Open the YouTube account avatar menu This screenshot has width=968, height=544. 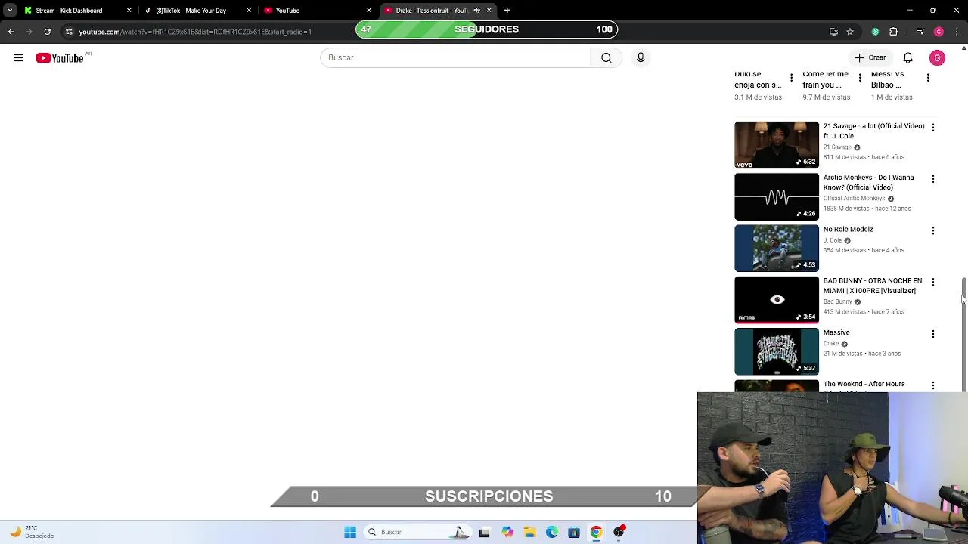click(x=937, y=57)
